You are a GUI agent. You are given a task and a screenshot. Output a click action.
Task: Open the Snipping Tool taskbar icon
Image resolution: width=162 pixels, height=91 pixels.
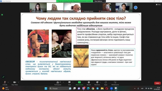(116, 88)
